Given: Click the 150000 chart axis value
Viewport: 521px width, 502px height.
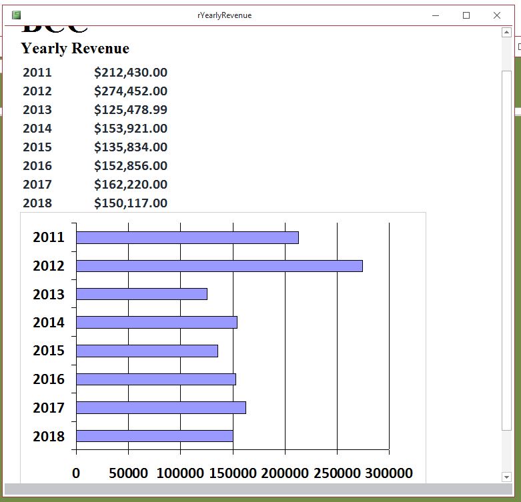Looking at the screenshot, I should [233, 473].
